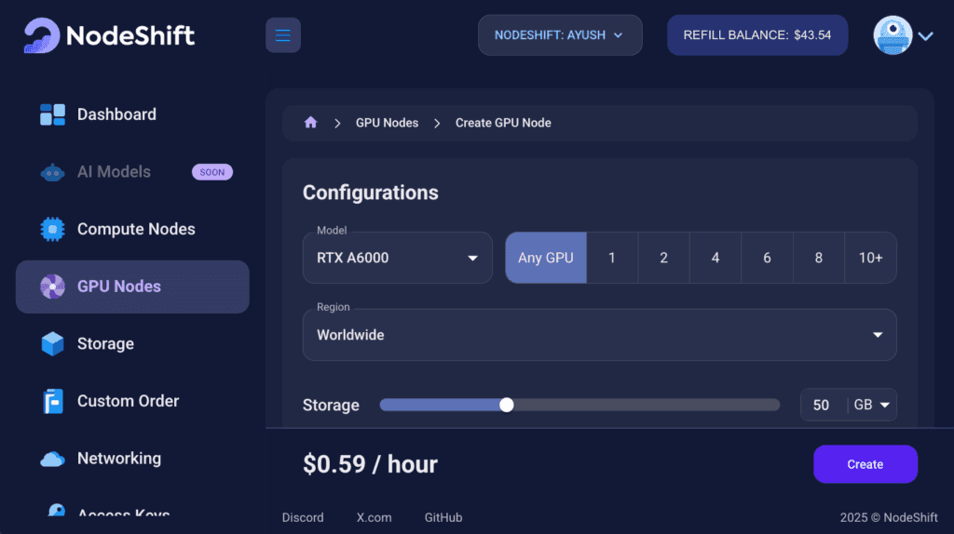Click the Storage slider's unfilled track
Image resolution: width=954 pixels, height=534 pixels.
click(x=647, y=405)
